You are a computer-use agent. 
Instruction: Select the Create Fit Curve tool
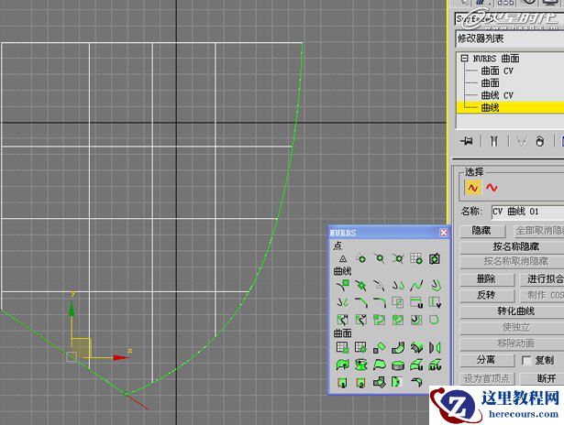[x=379, y=286]
